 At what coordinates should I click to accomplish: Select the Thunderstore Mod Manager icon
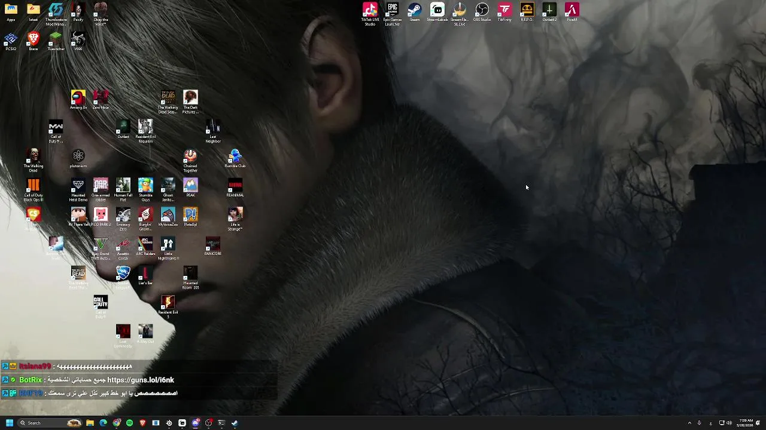click(x=56, y=14)
